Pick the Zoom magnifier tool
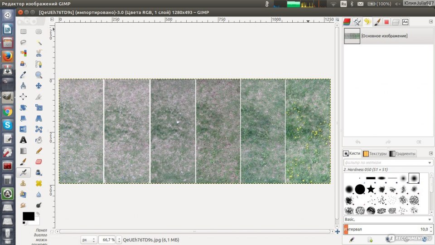Image resolution: width=435 pixels, height=245 pixels. [39, 75]
